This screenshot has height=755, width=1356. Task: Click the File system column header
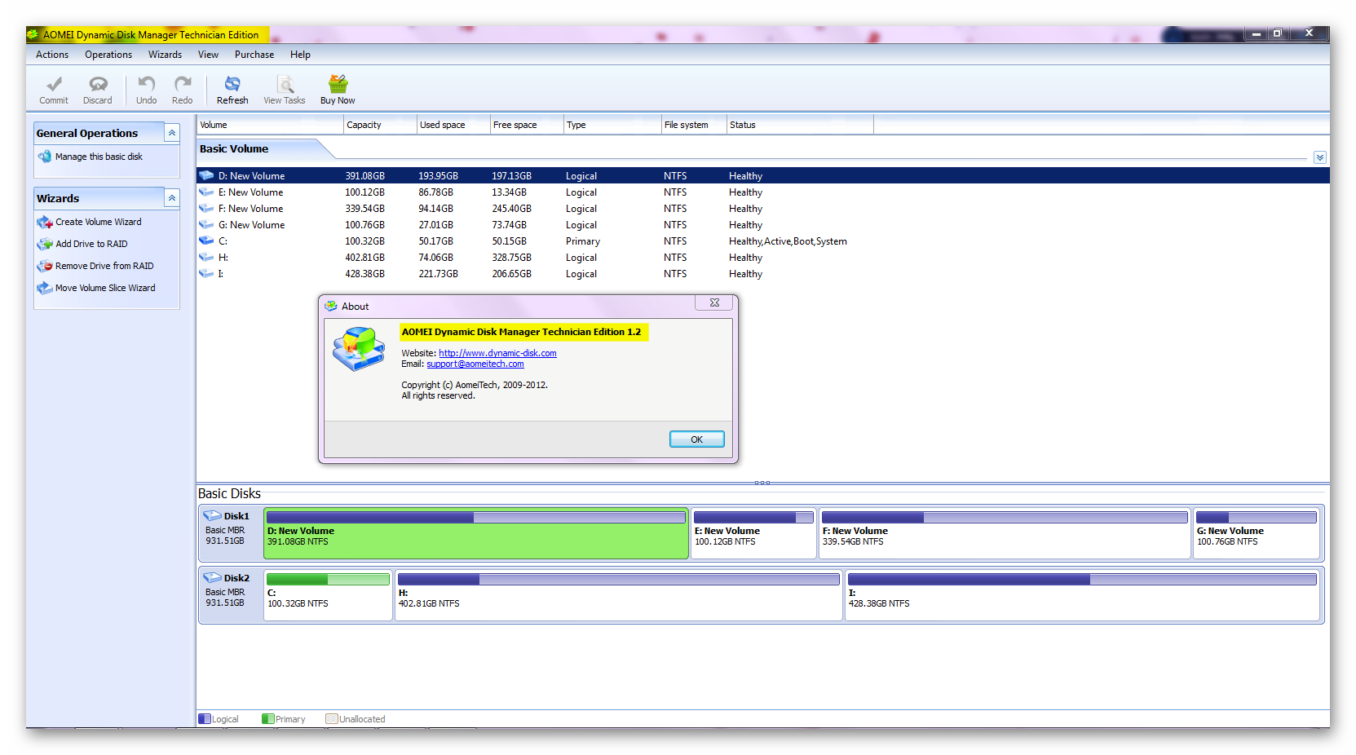point(694,125)
